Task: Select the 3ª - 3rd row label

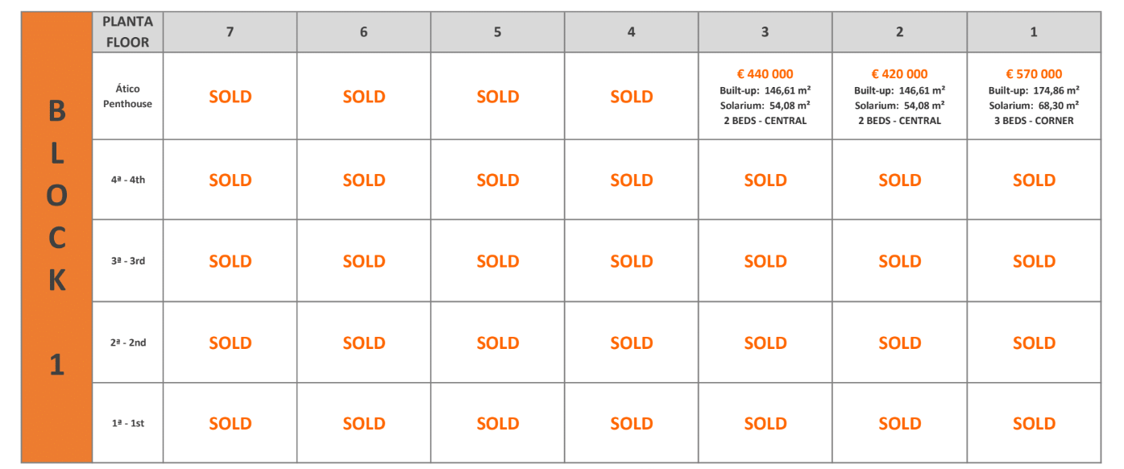Action: tap(127, 261)
